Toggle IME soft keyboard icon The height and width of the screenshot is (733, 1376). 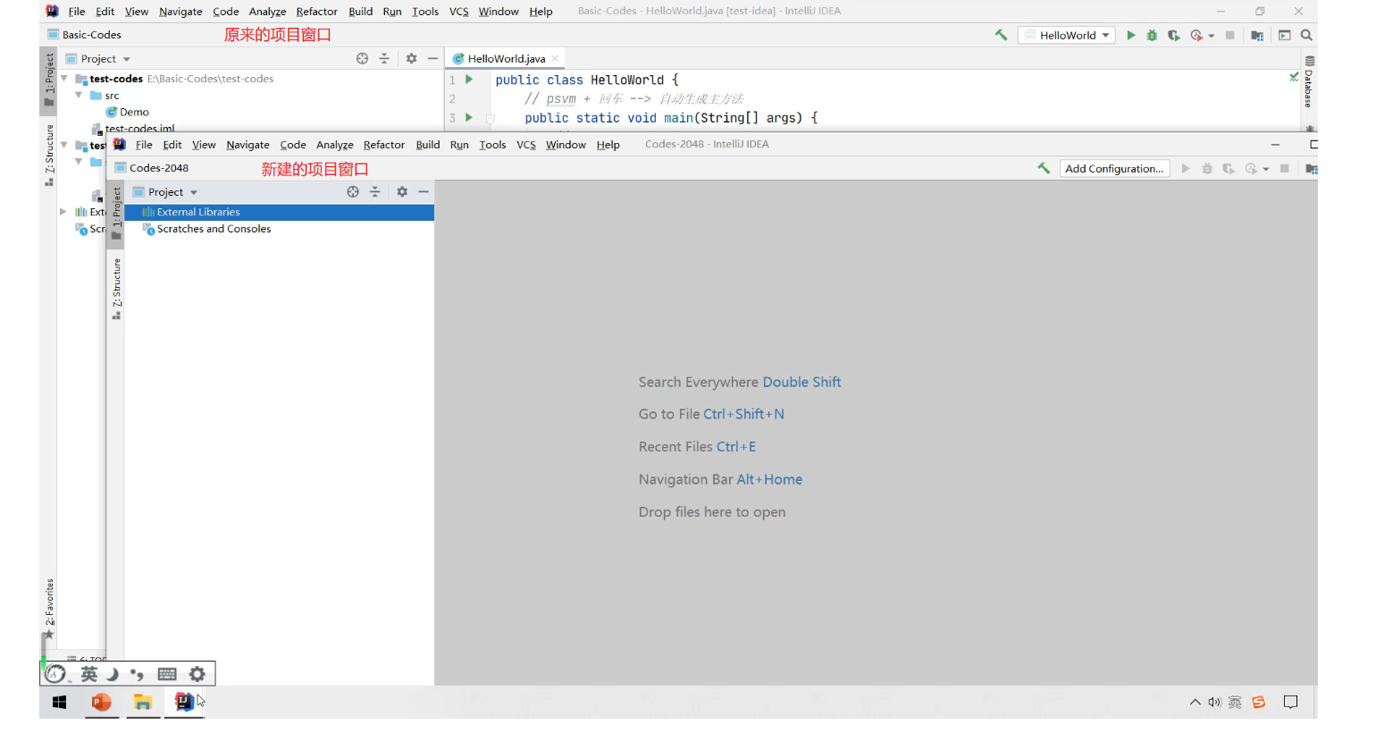(x=167, y=674)
